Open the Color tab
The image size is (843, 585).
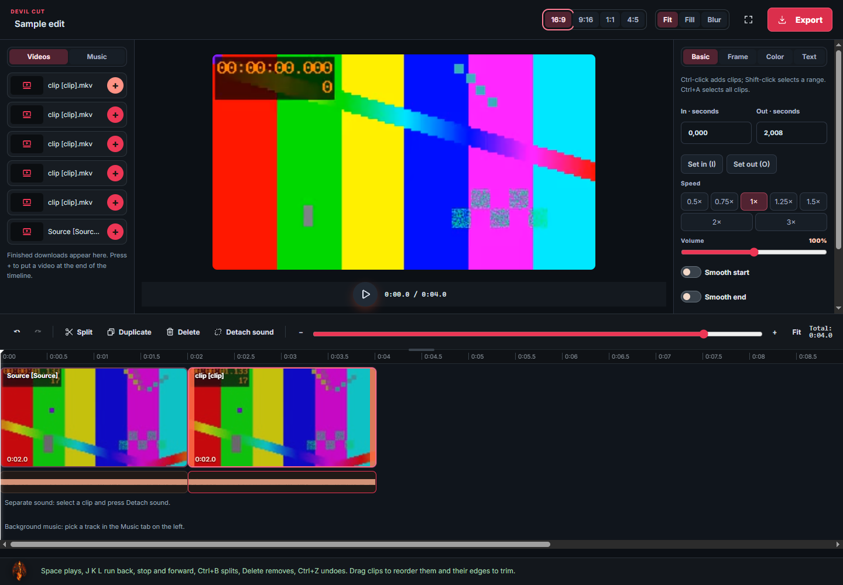coord(775,57)
